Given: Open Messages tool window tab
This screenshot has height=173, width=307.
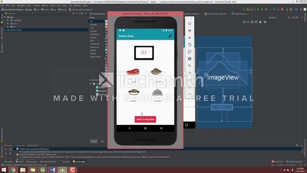Looking at the screenshot, I should pyautogui.click(x=79, y=161).
